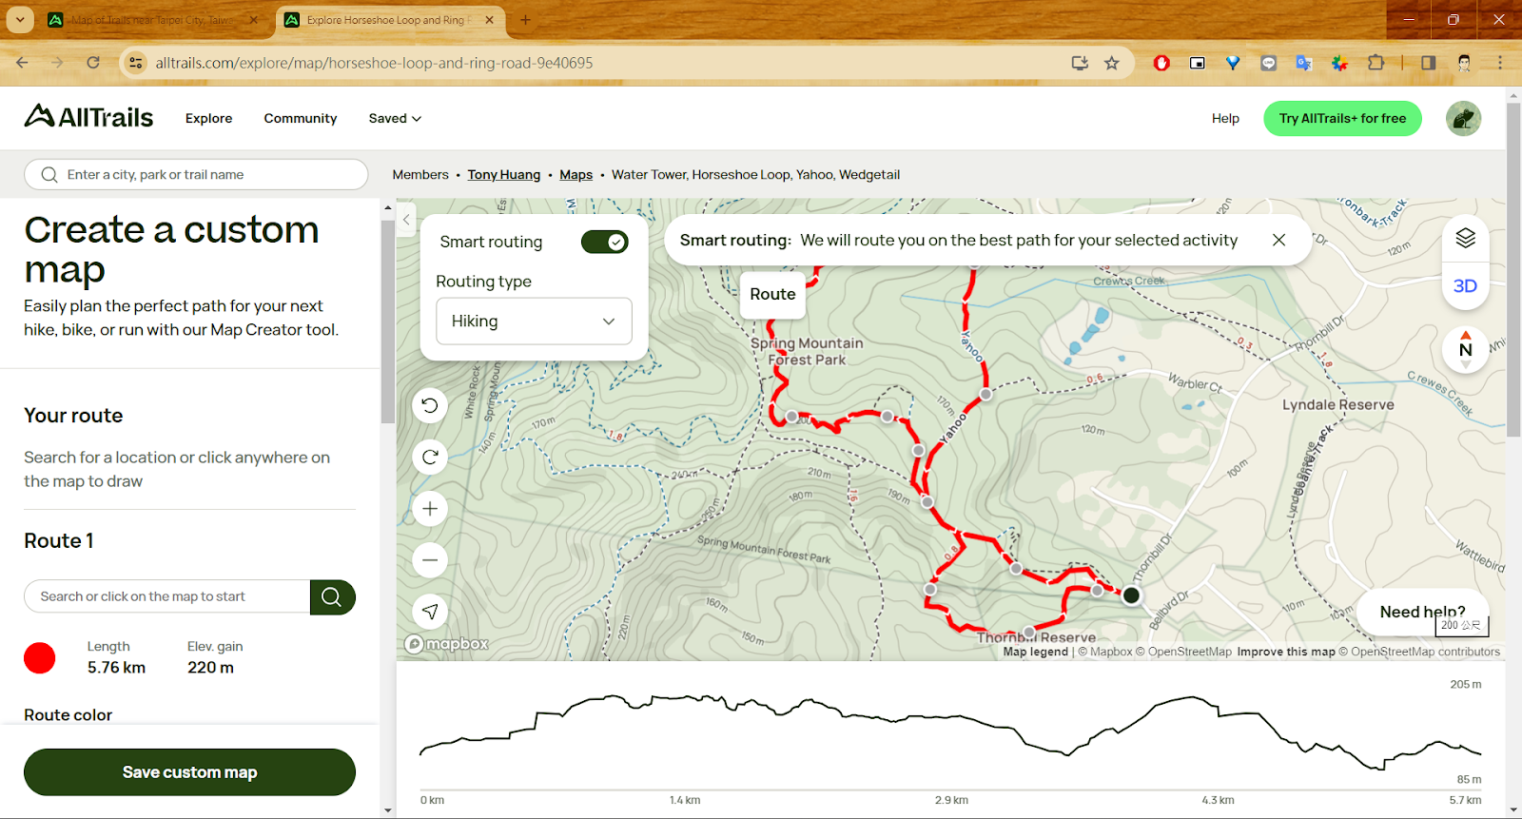Open the Chrome menu with three dots
The width and height of the screenshot is (1522, 819).
(1500, 63)
